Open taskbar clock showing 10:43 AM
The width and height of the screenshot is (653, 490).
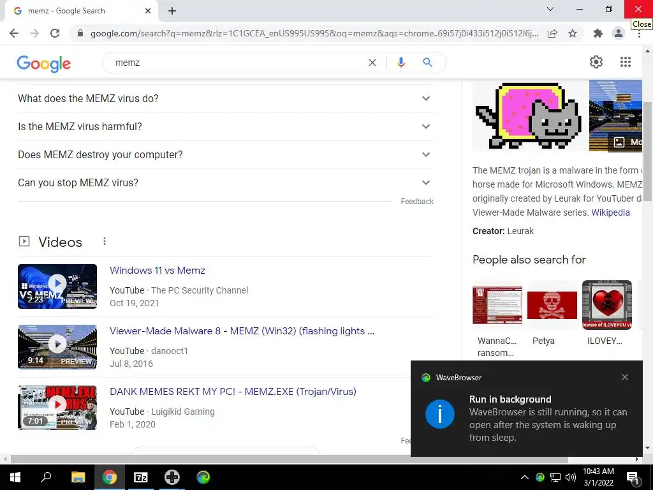coord(598,477)
